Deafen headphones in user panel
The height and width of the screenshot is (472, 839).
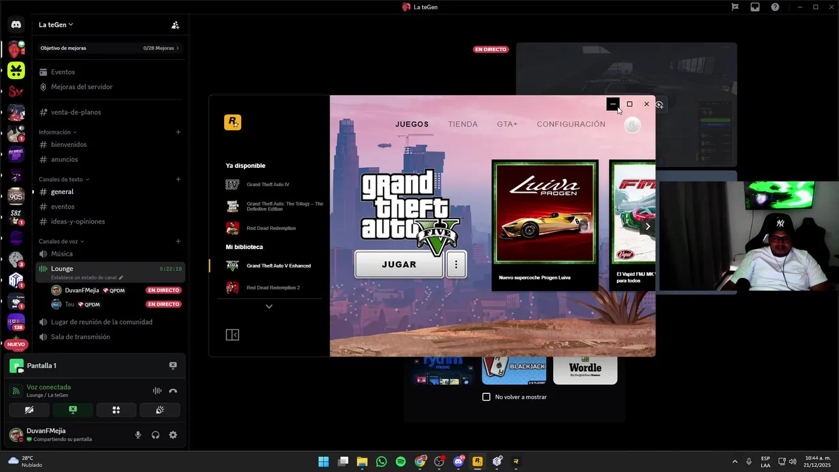click(155, 435)
